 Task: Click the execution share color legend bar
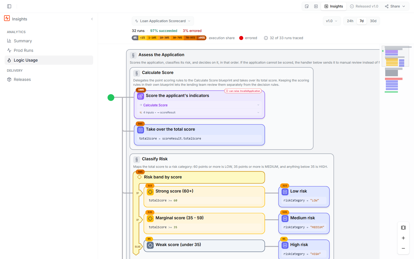(x=169, y=38)
